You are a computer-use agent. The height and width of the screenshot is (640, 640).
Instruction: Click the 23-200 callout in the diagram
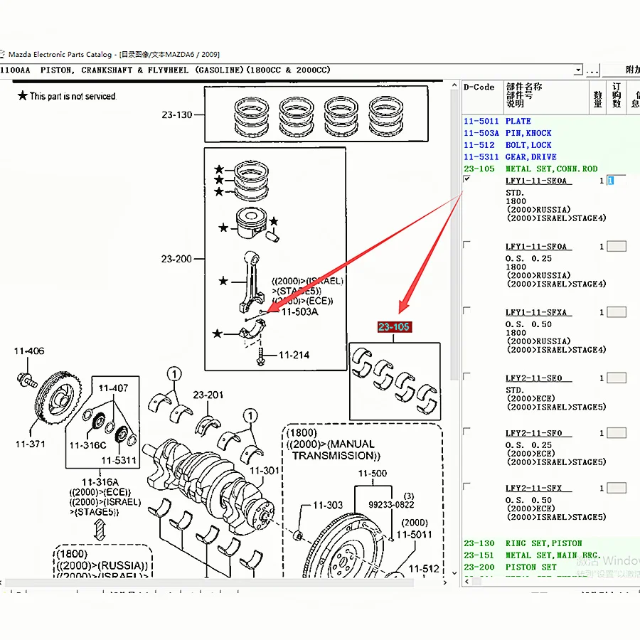tap(176, 259)
